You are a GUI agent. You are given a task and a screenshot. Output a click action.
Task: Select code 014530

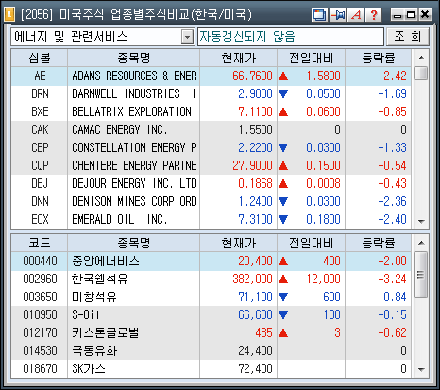click(40, 350)
